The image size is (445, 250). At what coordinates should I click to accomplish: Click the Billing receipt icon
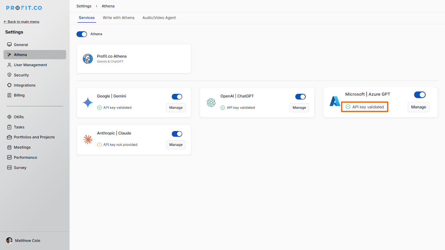[9, 95]
